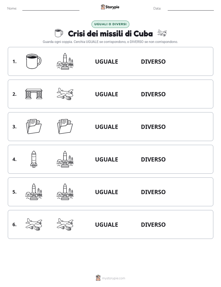Click the coffee mug icon in row 1
Image resolution: width=221 pixels, height=287 pixels.
point(34,61)
